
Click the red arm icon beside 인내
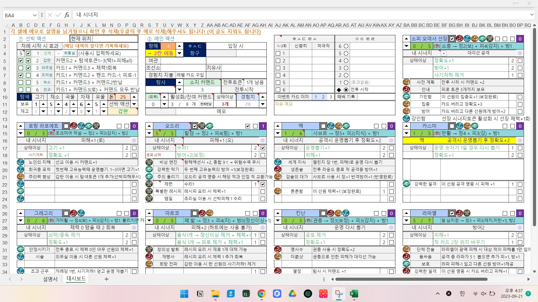click(406, 89)
